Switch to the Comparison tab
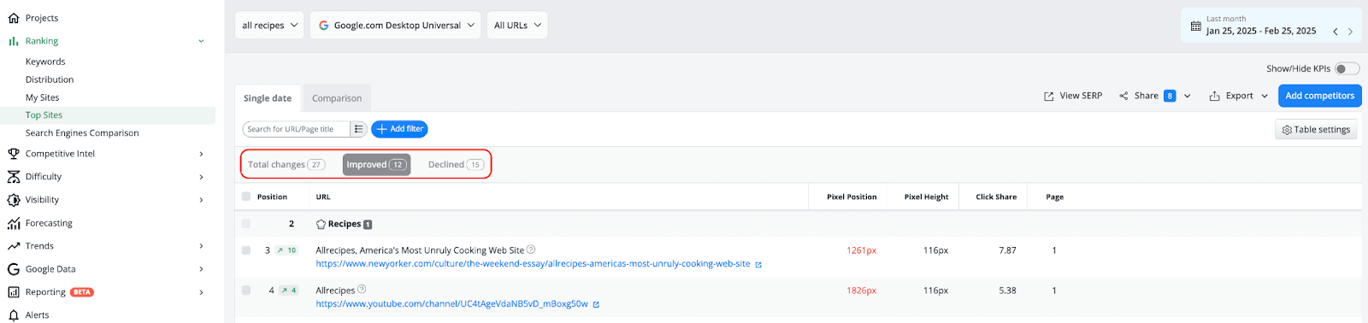The image size is (1368, 323). pos(337,98)
